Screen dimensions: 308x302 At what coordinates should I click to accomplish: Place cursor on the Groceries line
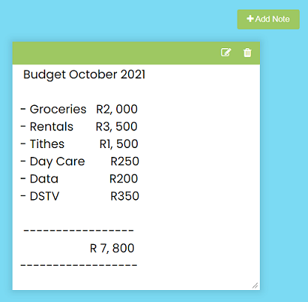pos(79,109)
